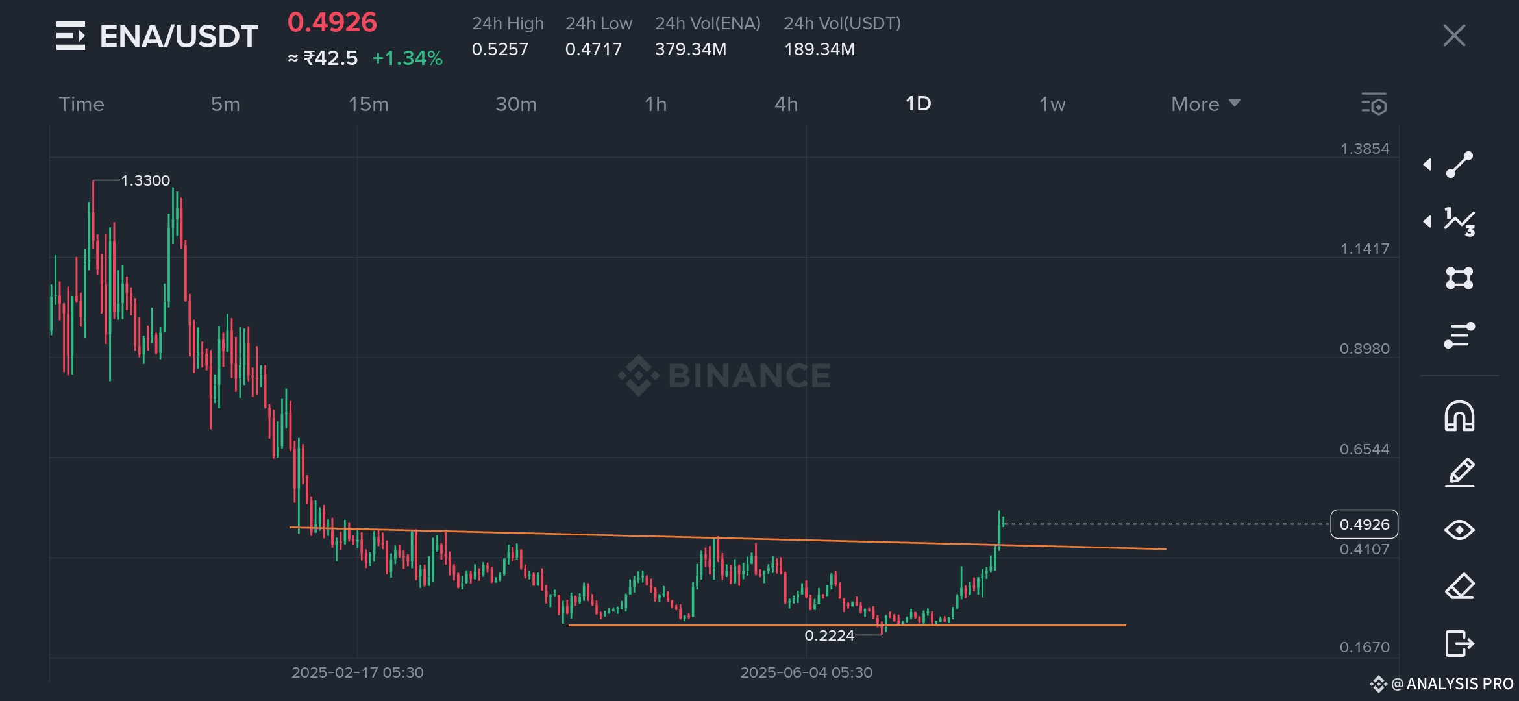The image size is (1519, 701).
Task: Open the Fibonacci levels drawing tool
Action: (x=1459, y=335)
